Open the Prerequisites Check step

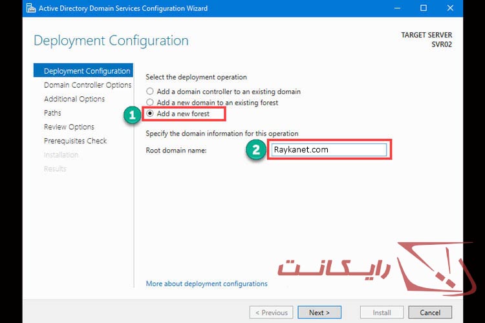[x=75, y=141]
